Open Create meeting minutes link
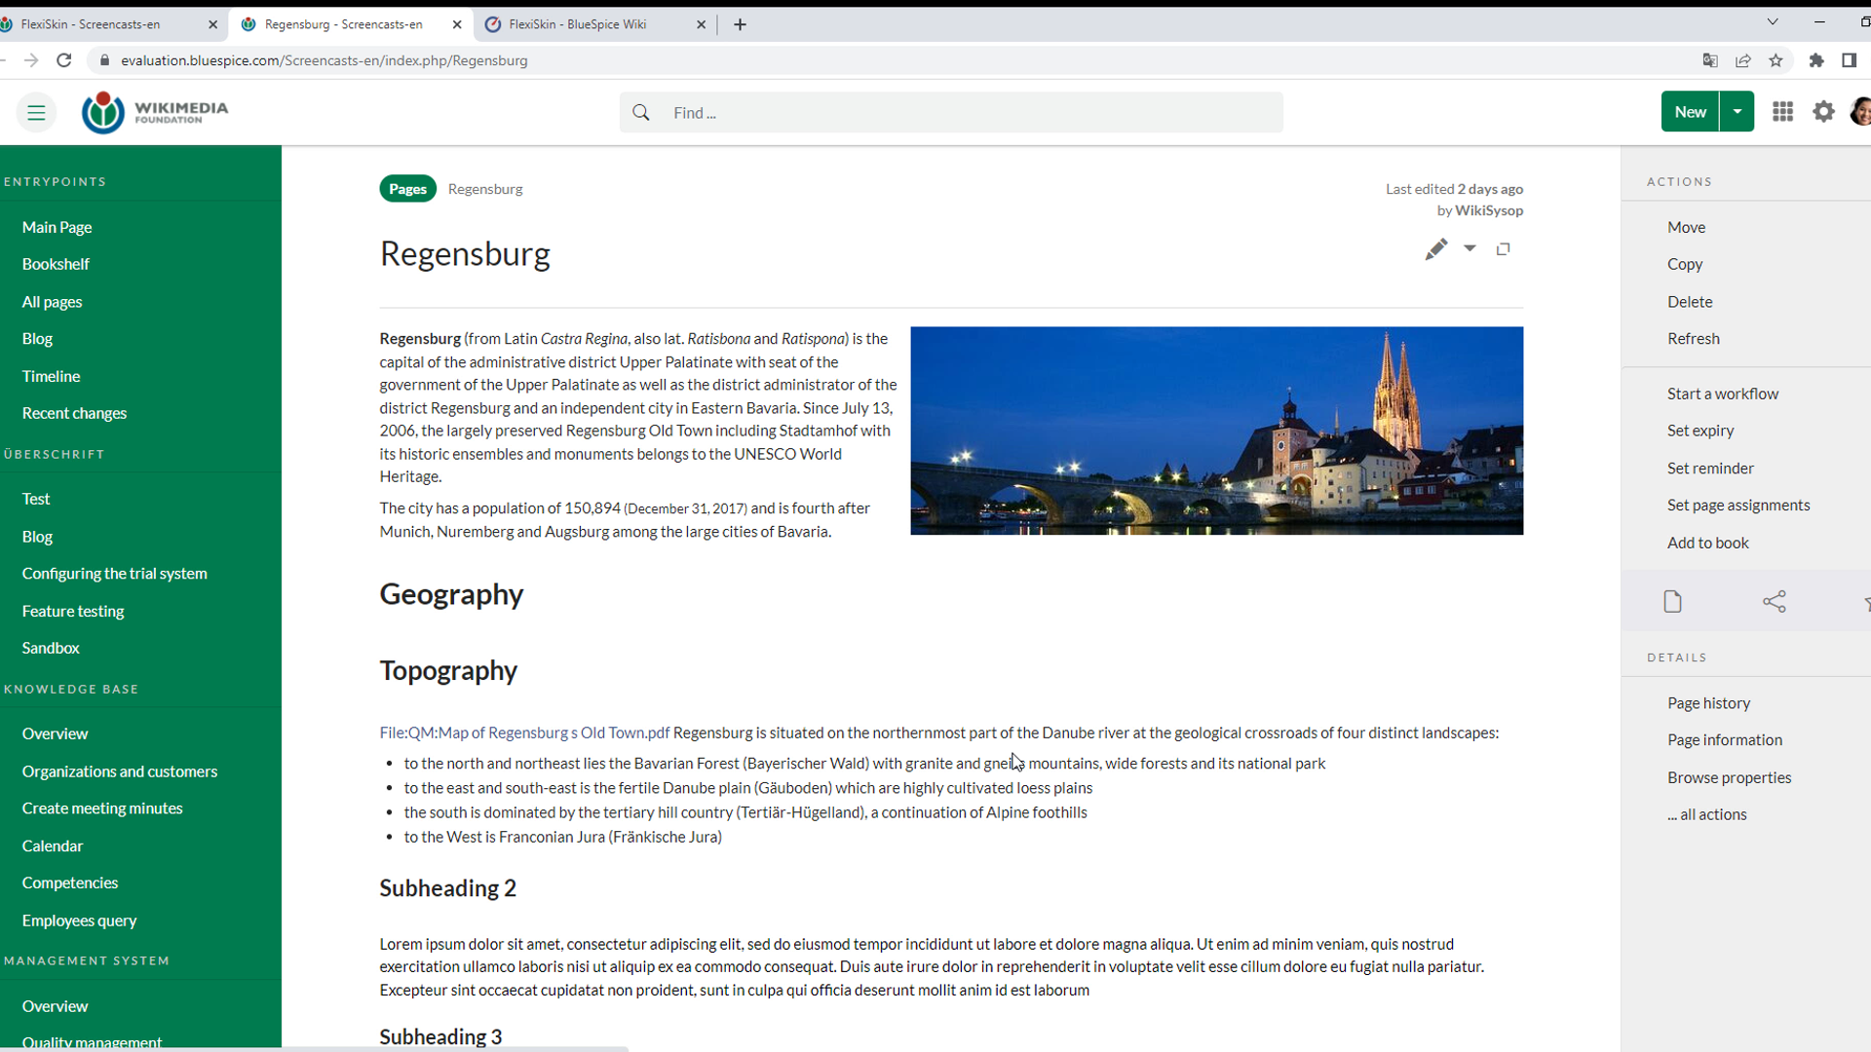This screenshot has width=1871, height=1052. 102,808
